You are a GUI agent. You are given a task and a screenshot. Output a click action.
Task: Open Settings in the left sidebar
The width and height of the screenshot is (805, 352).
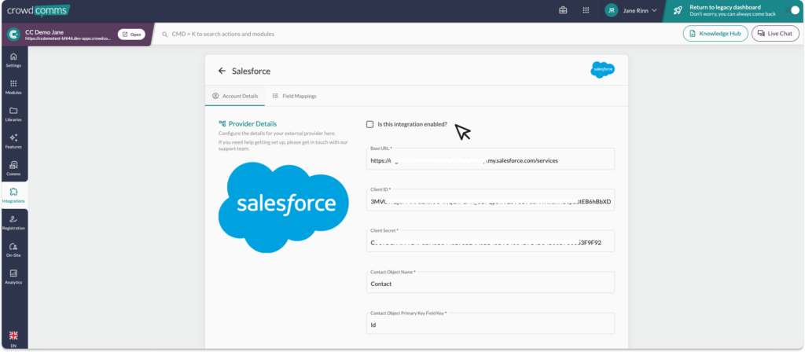tap(13, 60)
